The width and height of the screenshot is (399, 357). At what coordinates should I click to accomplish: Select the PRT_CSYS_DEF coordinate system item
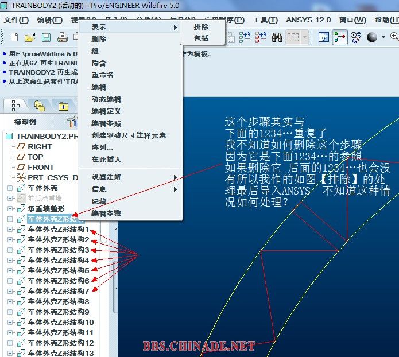point(53,177)
